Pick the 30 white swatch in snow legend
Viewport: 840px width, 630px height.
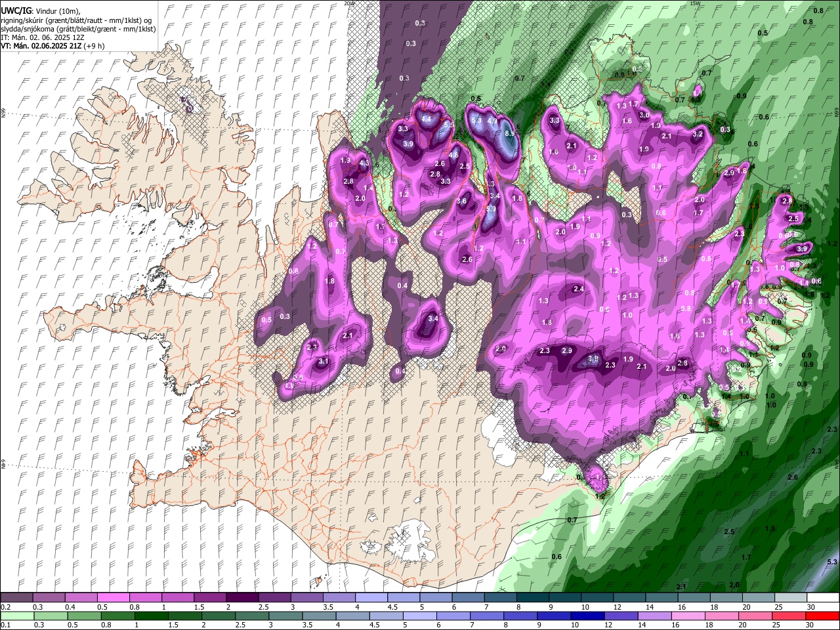click(x=822, y=598)
